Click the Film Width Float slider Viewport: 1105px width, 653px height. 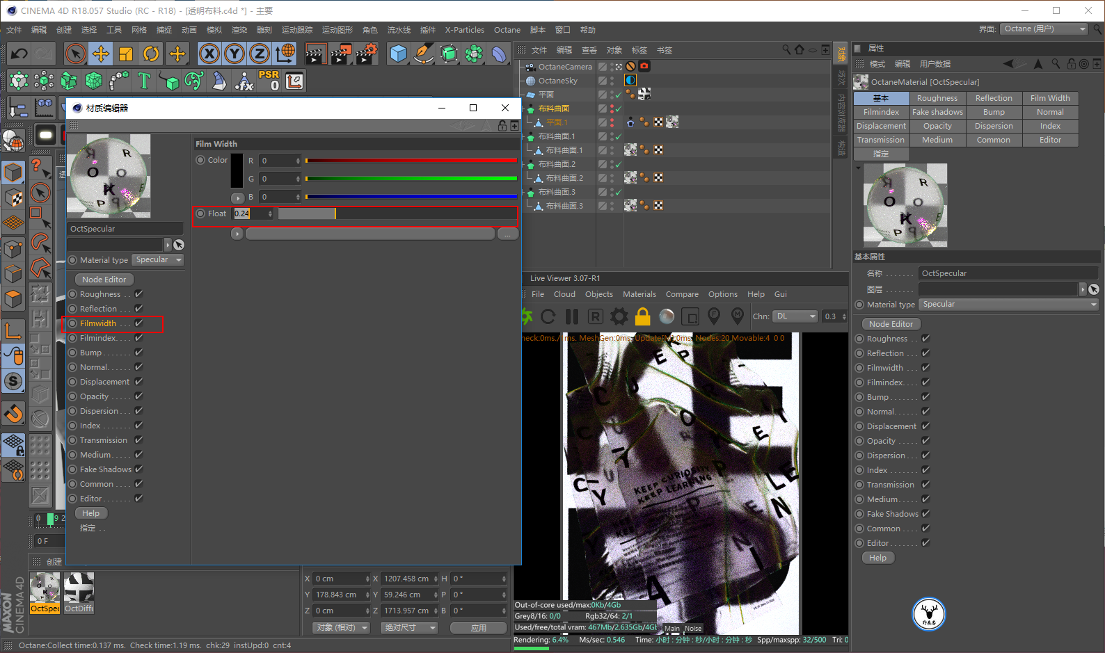[x=397, y=213]
